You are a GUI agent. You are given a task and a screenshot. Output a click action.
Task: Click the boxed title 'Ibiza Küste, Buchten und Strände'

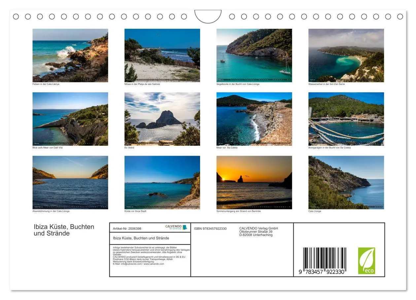141,238
